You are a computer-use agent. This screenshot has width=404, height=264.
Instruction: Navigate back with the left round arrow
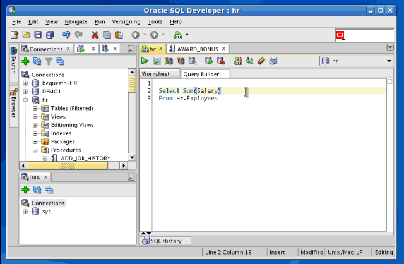coord(135,35)
